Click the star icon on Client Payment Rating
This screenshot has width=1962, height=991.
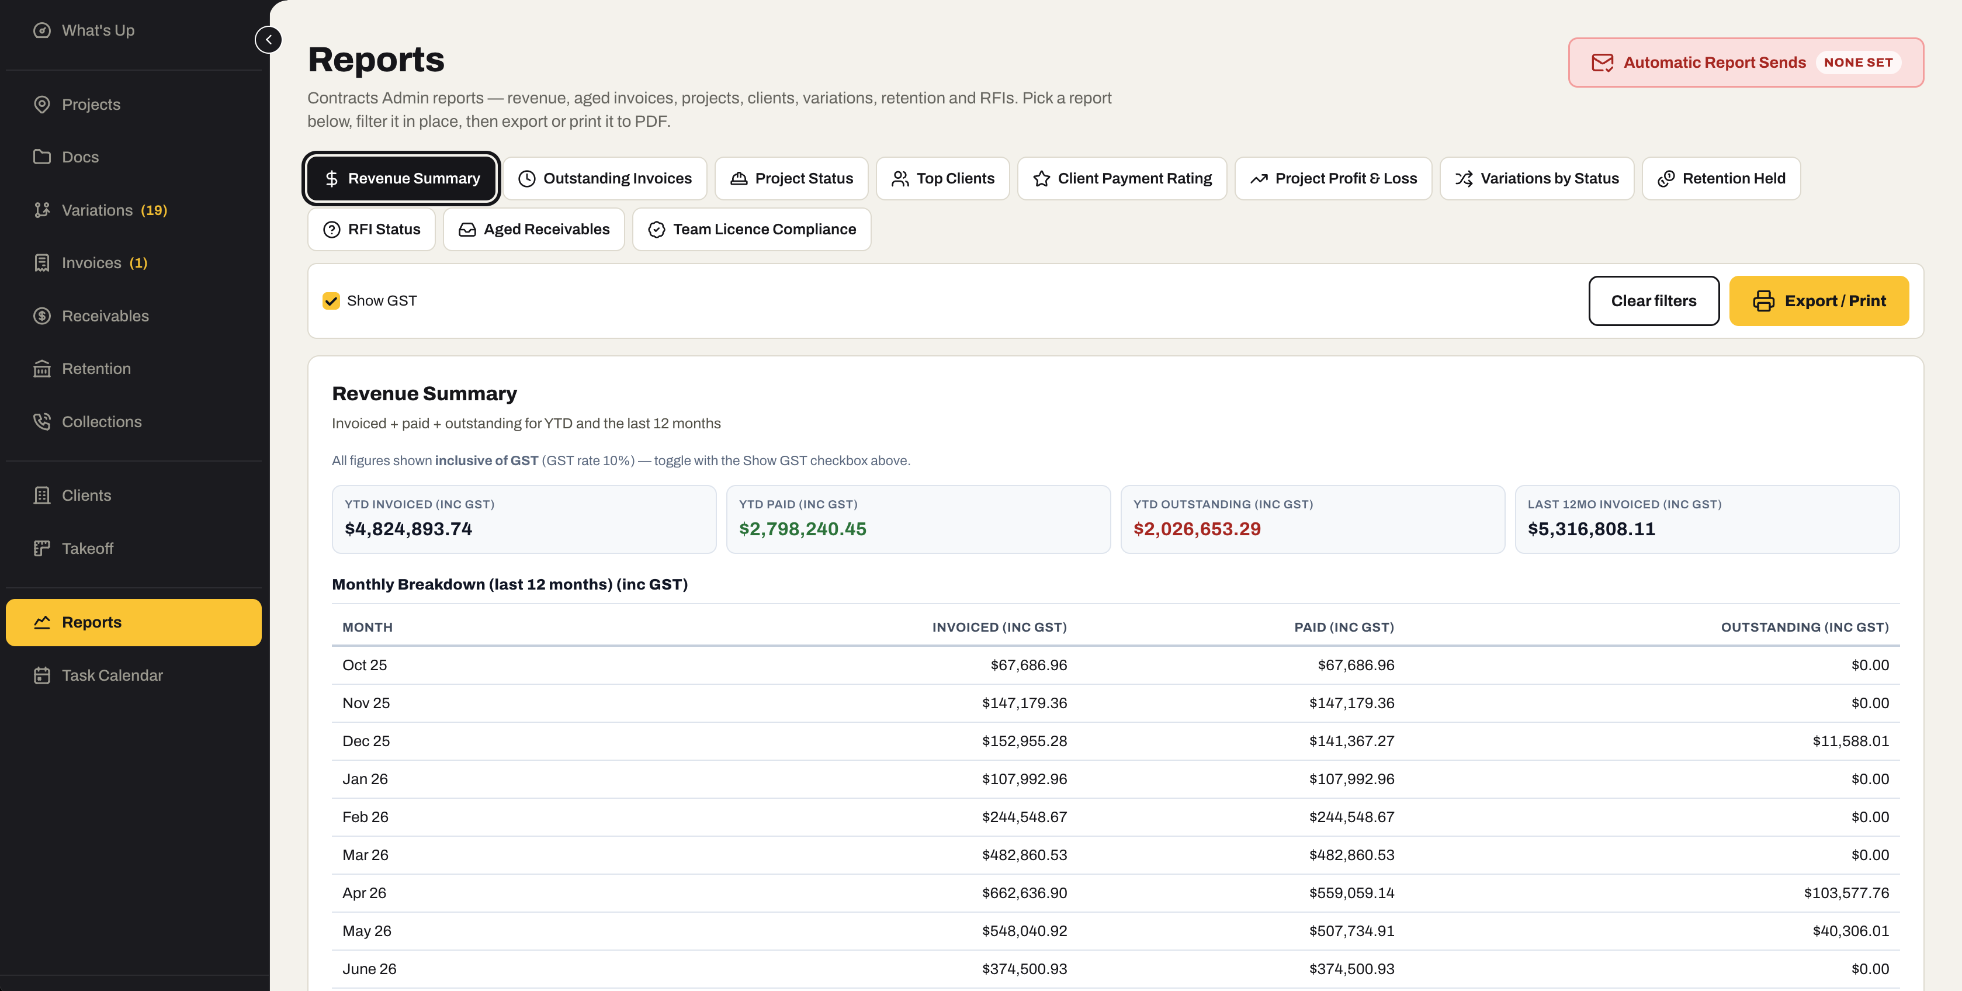click(x=1041, y=178)
